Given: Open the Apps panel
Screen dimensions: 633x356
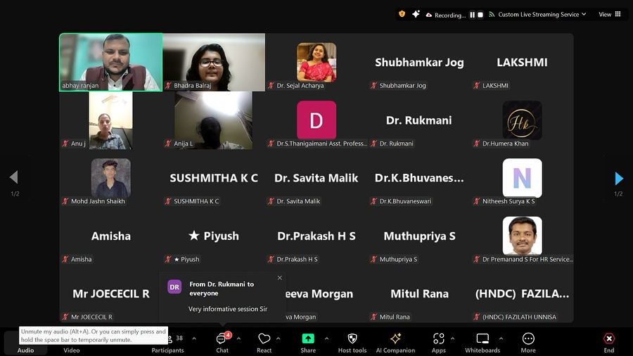Looking at the screenshot, I should point(439,341).
